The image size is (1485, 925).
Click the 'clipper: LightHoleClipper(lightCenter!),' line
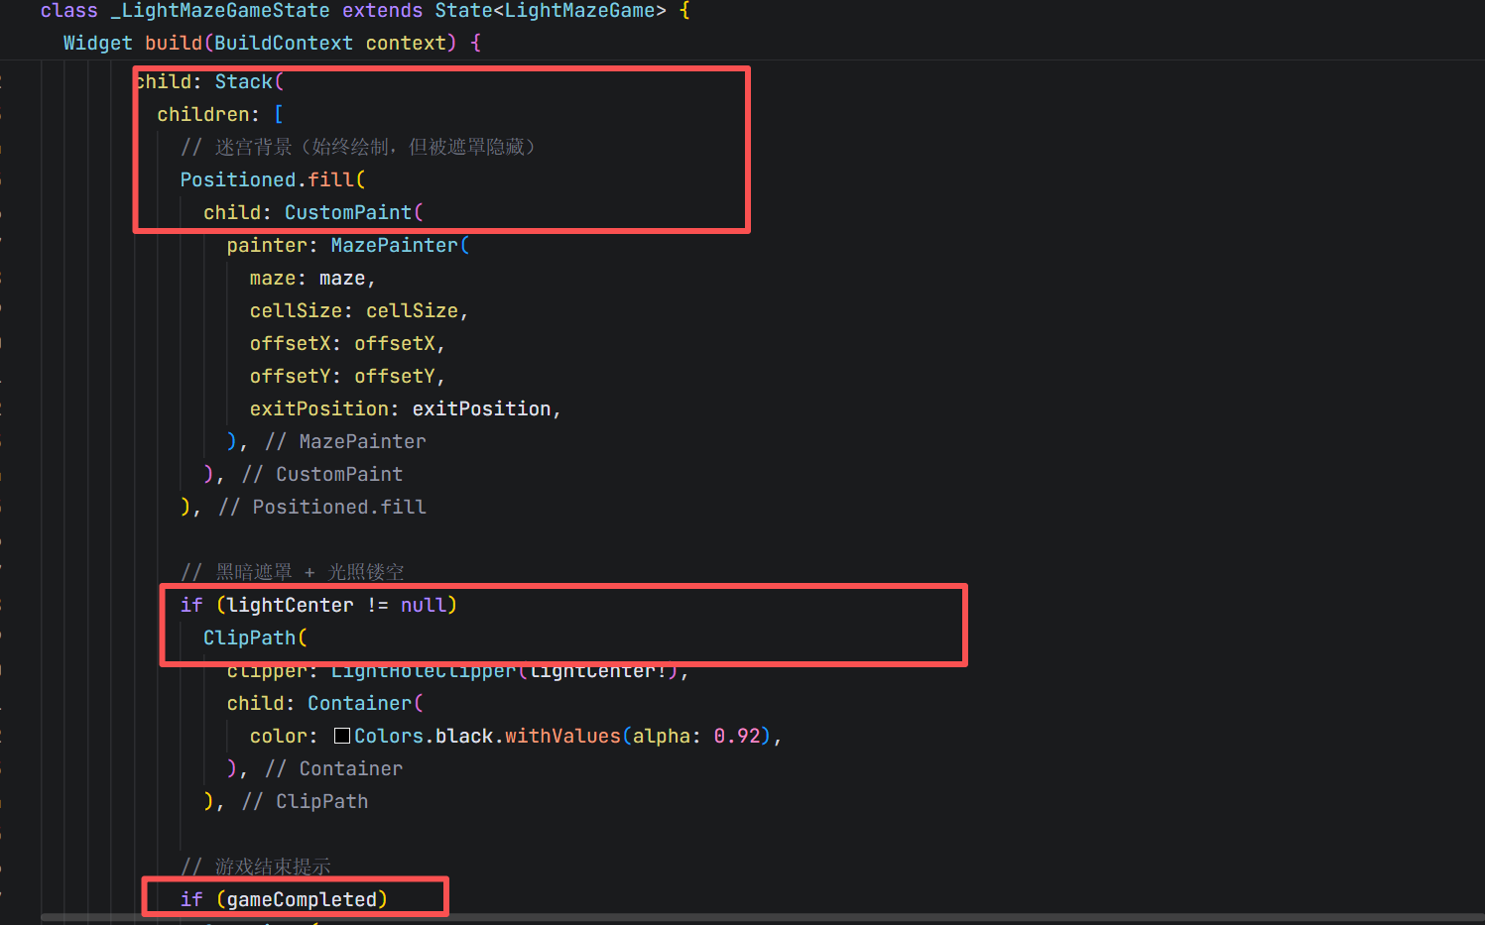457,671
